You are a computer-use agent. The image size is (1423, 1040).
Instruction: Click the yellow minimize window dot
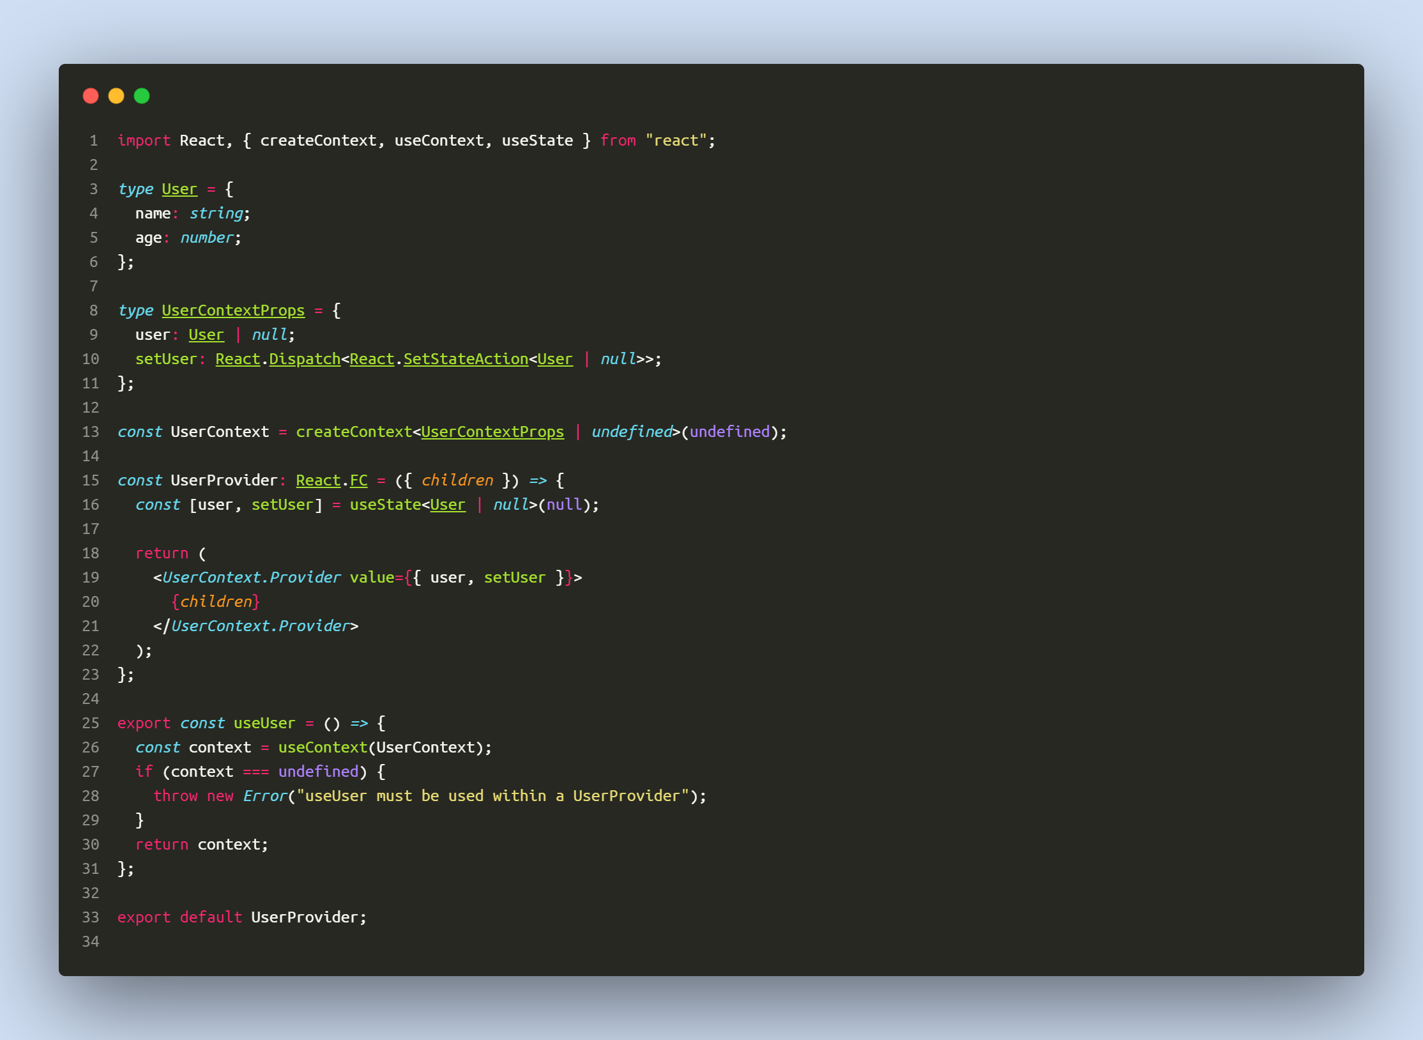coord(116,96)
